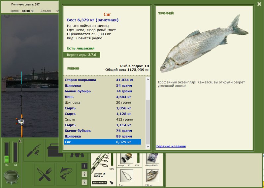Click the мощн.: 180 reel label
Image resolution: width=264 pixels, height=188 pixels.
[x=124, y=166]
